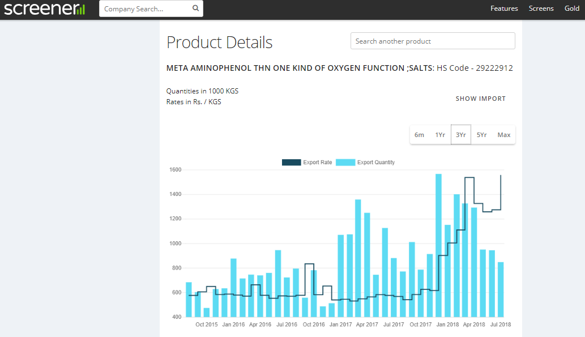The width and height of the screenshot is (585, 337).
Task: Choose the 5Yr time range
Action: (481, 135)
